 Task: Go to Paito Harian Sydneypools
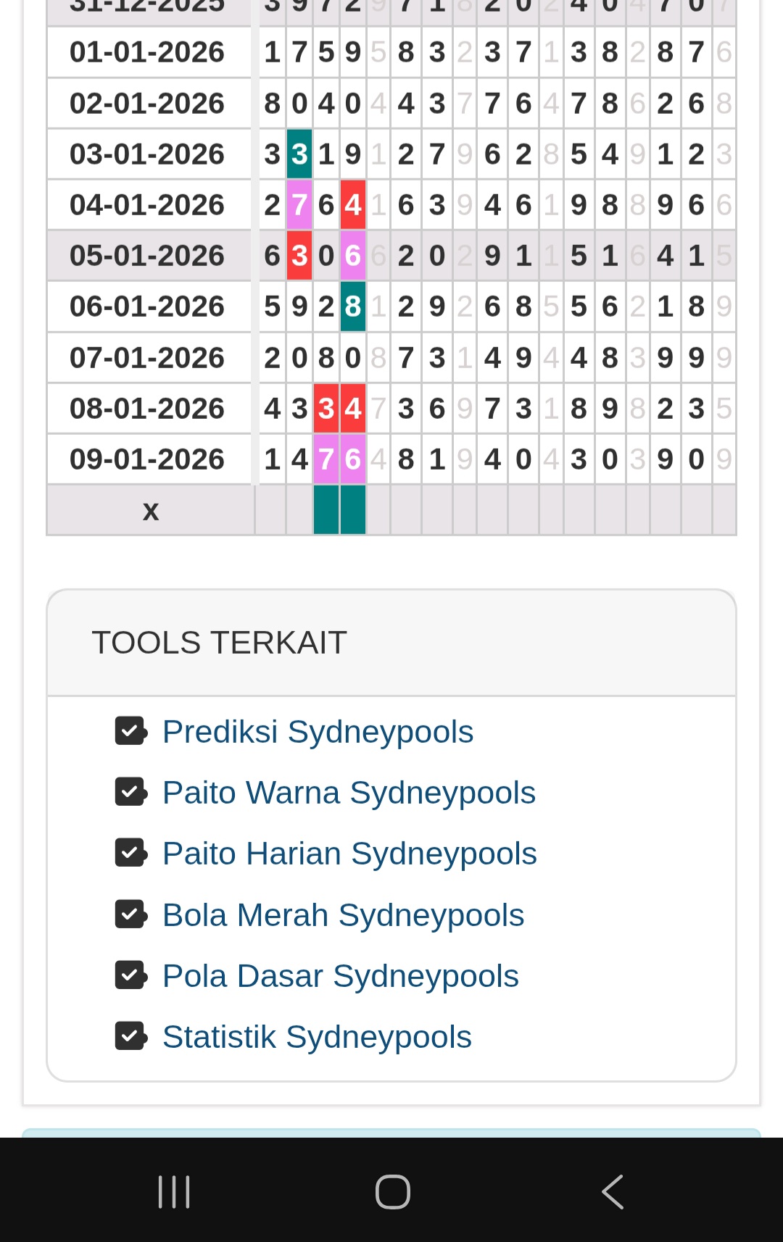tap(349, 854)
